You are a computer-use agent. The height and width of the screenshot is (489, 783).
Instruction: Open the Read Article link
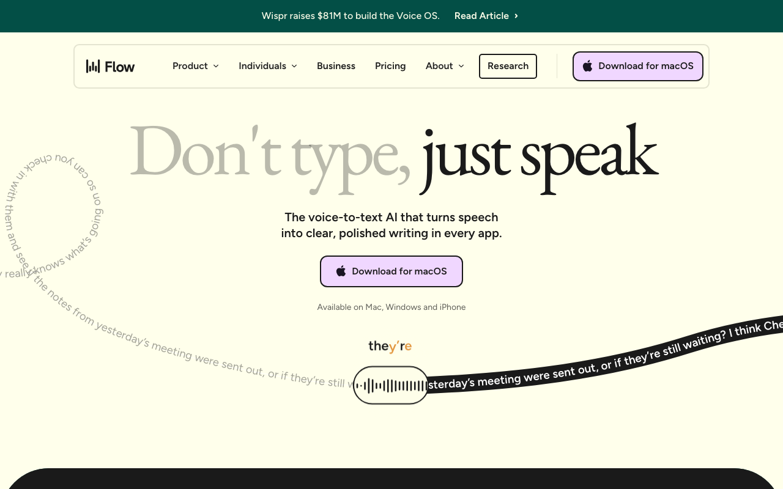pyautogui.click(x=481, y=15)
